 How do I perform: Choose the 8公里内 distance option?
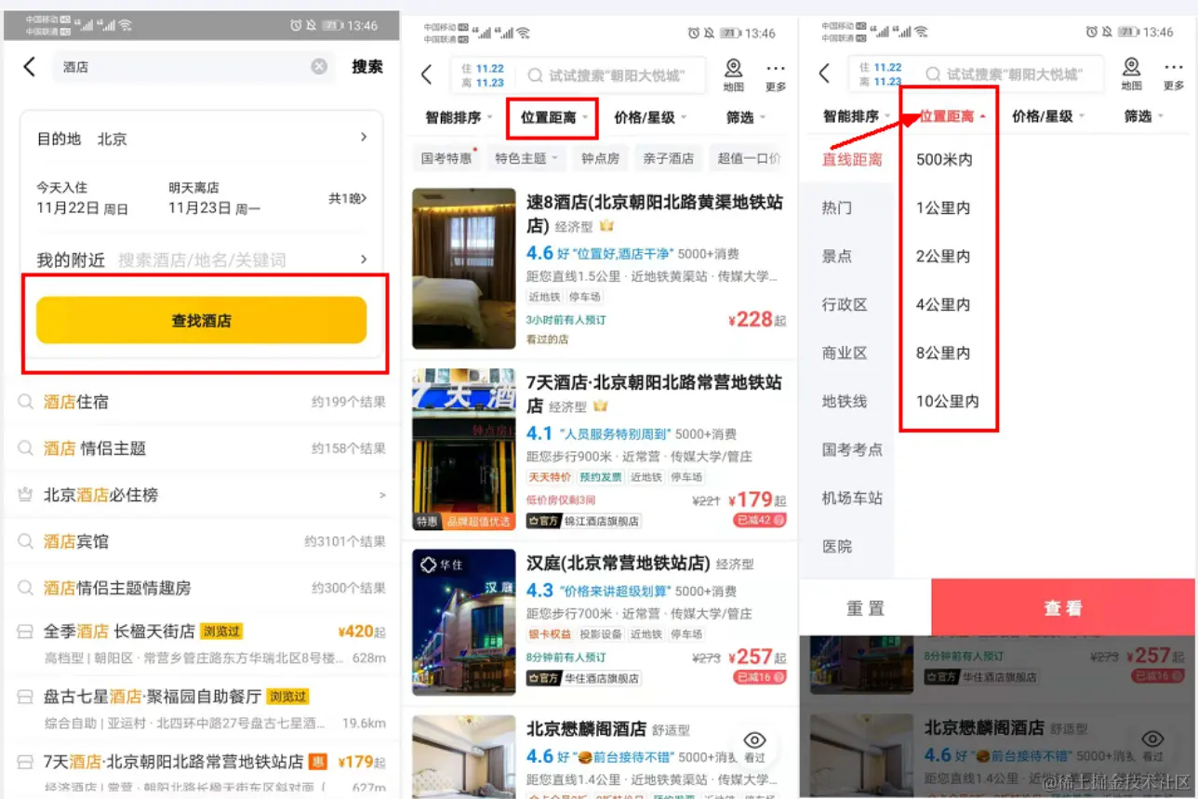coord(943,353)
